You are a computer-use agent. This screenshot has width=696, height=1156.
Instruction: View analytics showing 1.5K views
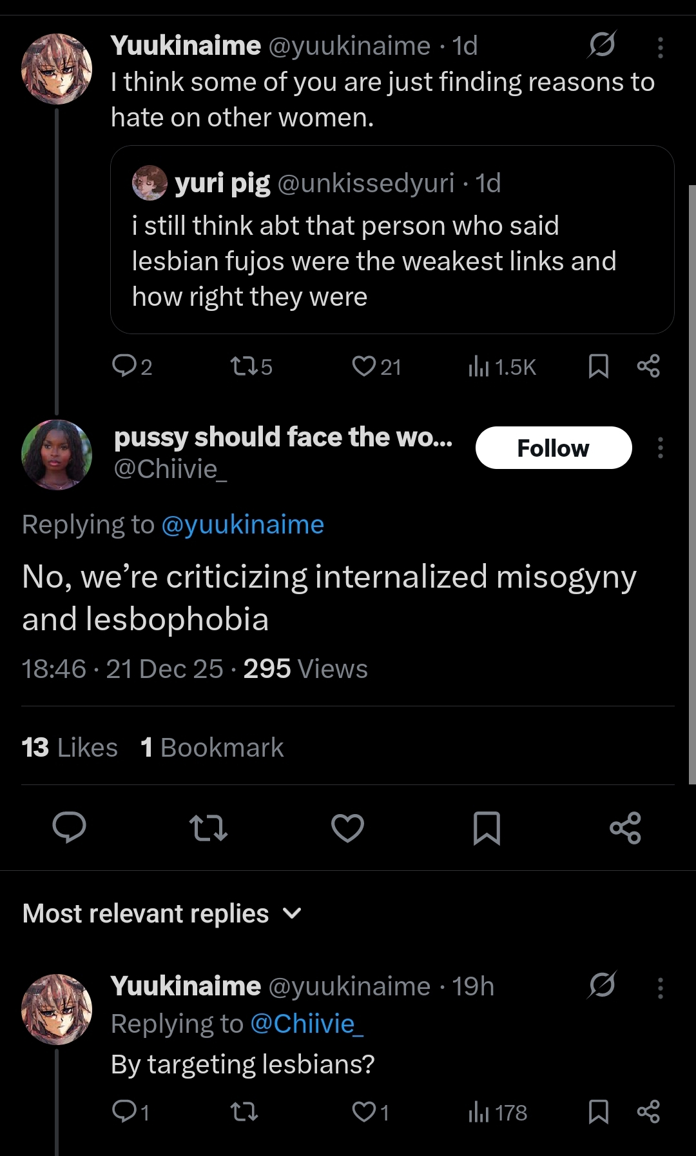click(502, 367)
